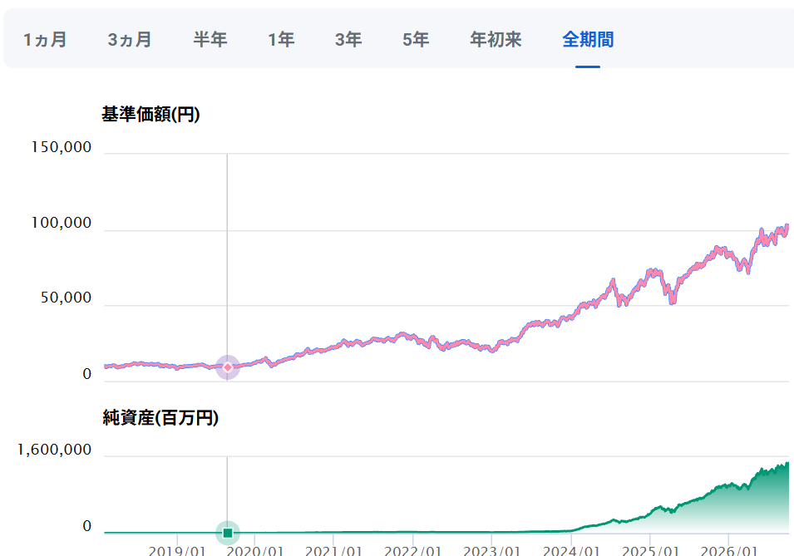Click the pink diamond marker on price chart

click(228, 367)
